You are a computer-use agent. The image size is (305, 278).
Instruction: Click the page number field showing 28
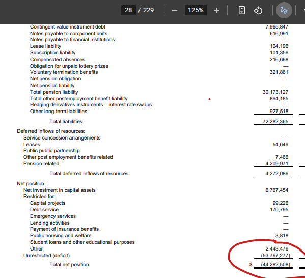pyautogui.click(x=128, y=10)
